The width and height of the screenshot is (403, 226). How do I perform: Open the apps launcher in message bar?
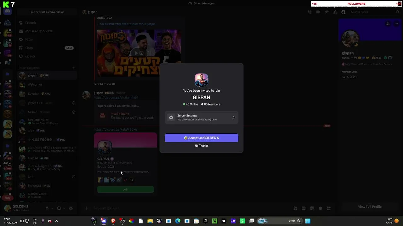[x=329, y=208]
